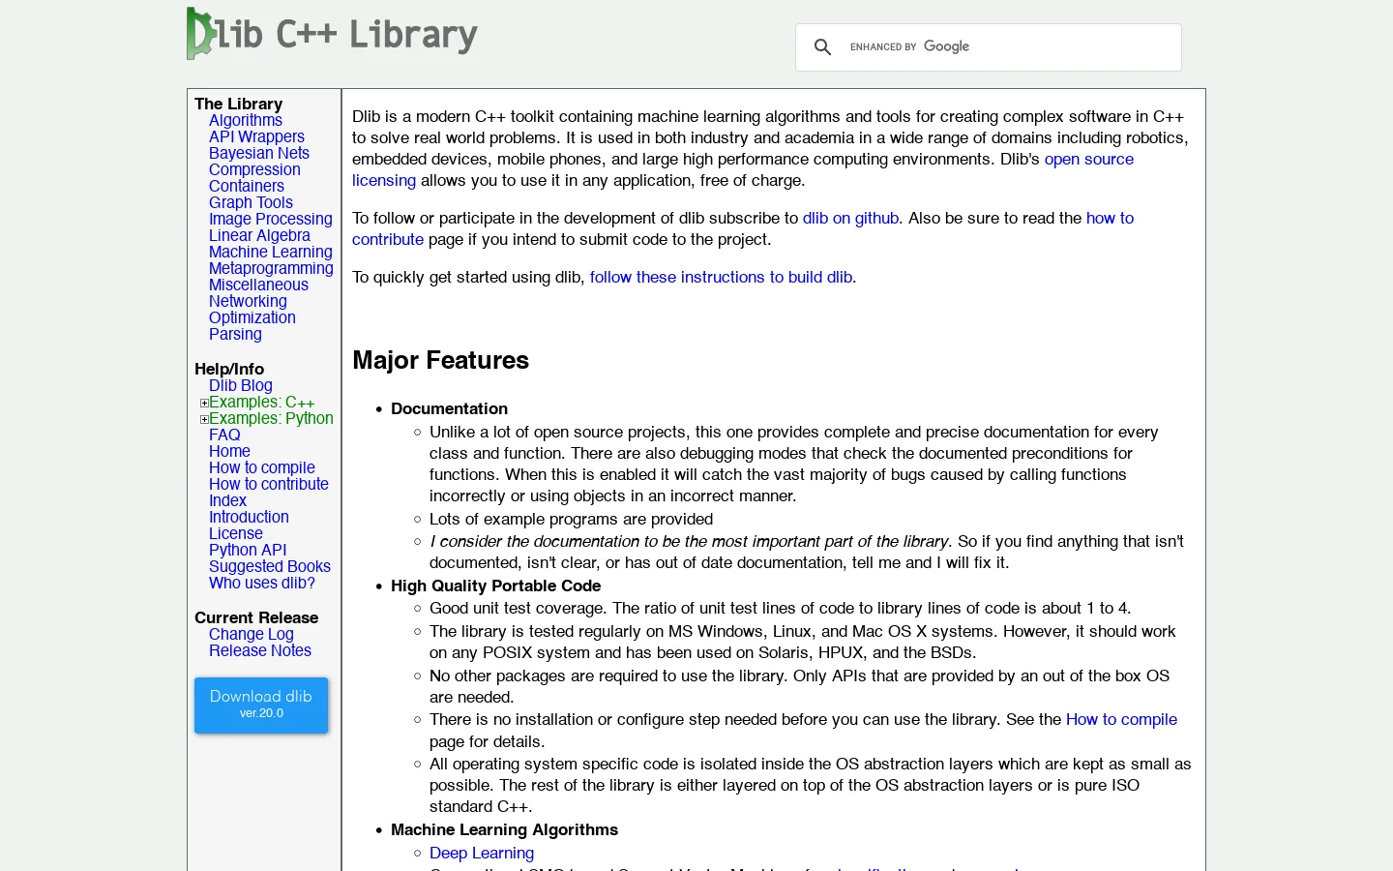The width and height of the screenshot is (1393, 871).
Task: Go to Introduction page
Action: [249, 517]
